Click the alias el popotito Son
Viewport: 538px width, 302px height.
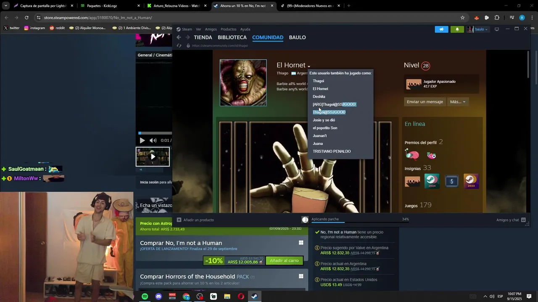(x=325, y=128)
